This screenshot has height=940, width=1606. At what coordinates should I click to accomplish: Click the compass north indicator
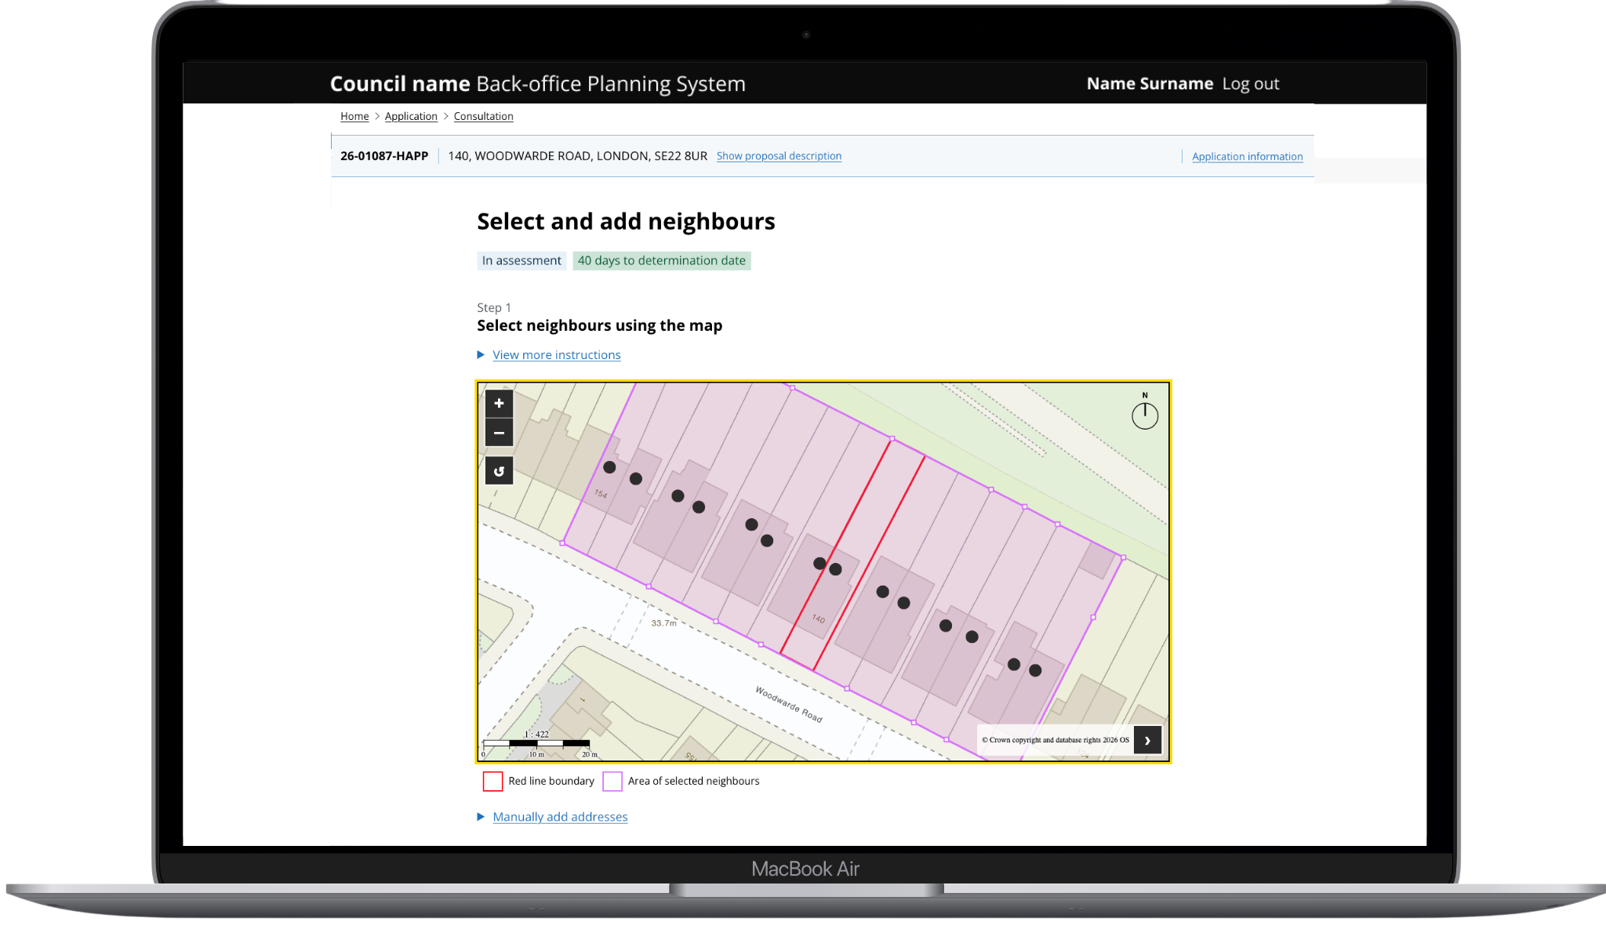(1144, 413)
